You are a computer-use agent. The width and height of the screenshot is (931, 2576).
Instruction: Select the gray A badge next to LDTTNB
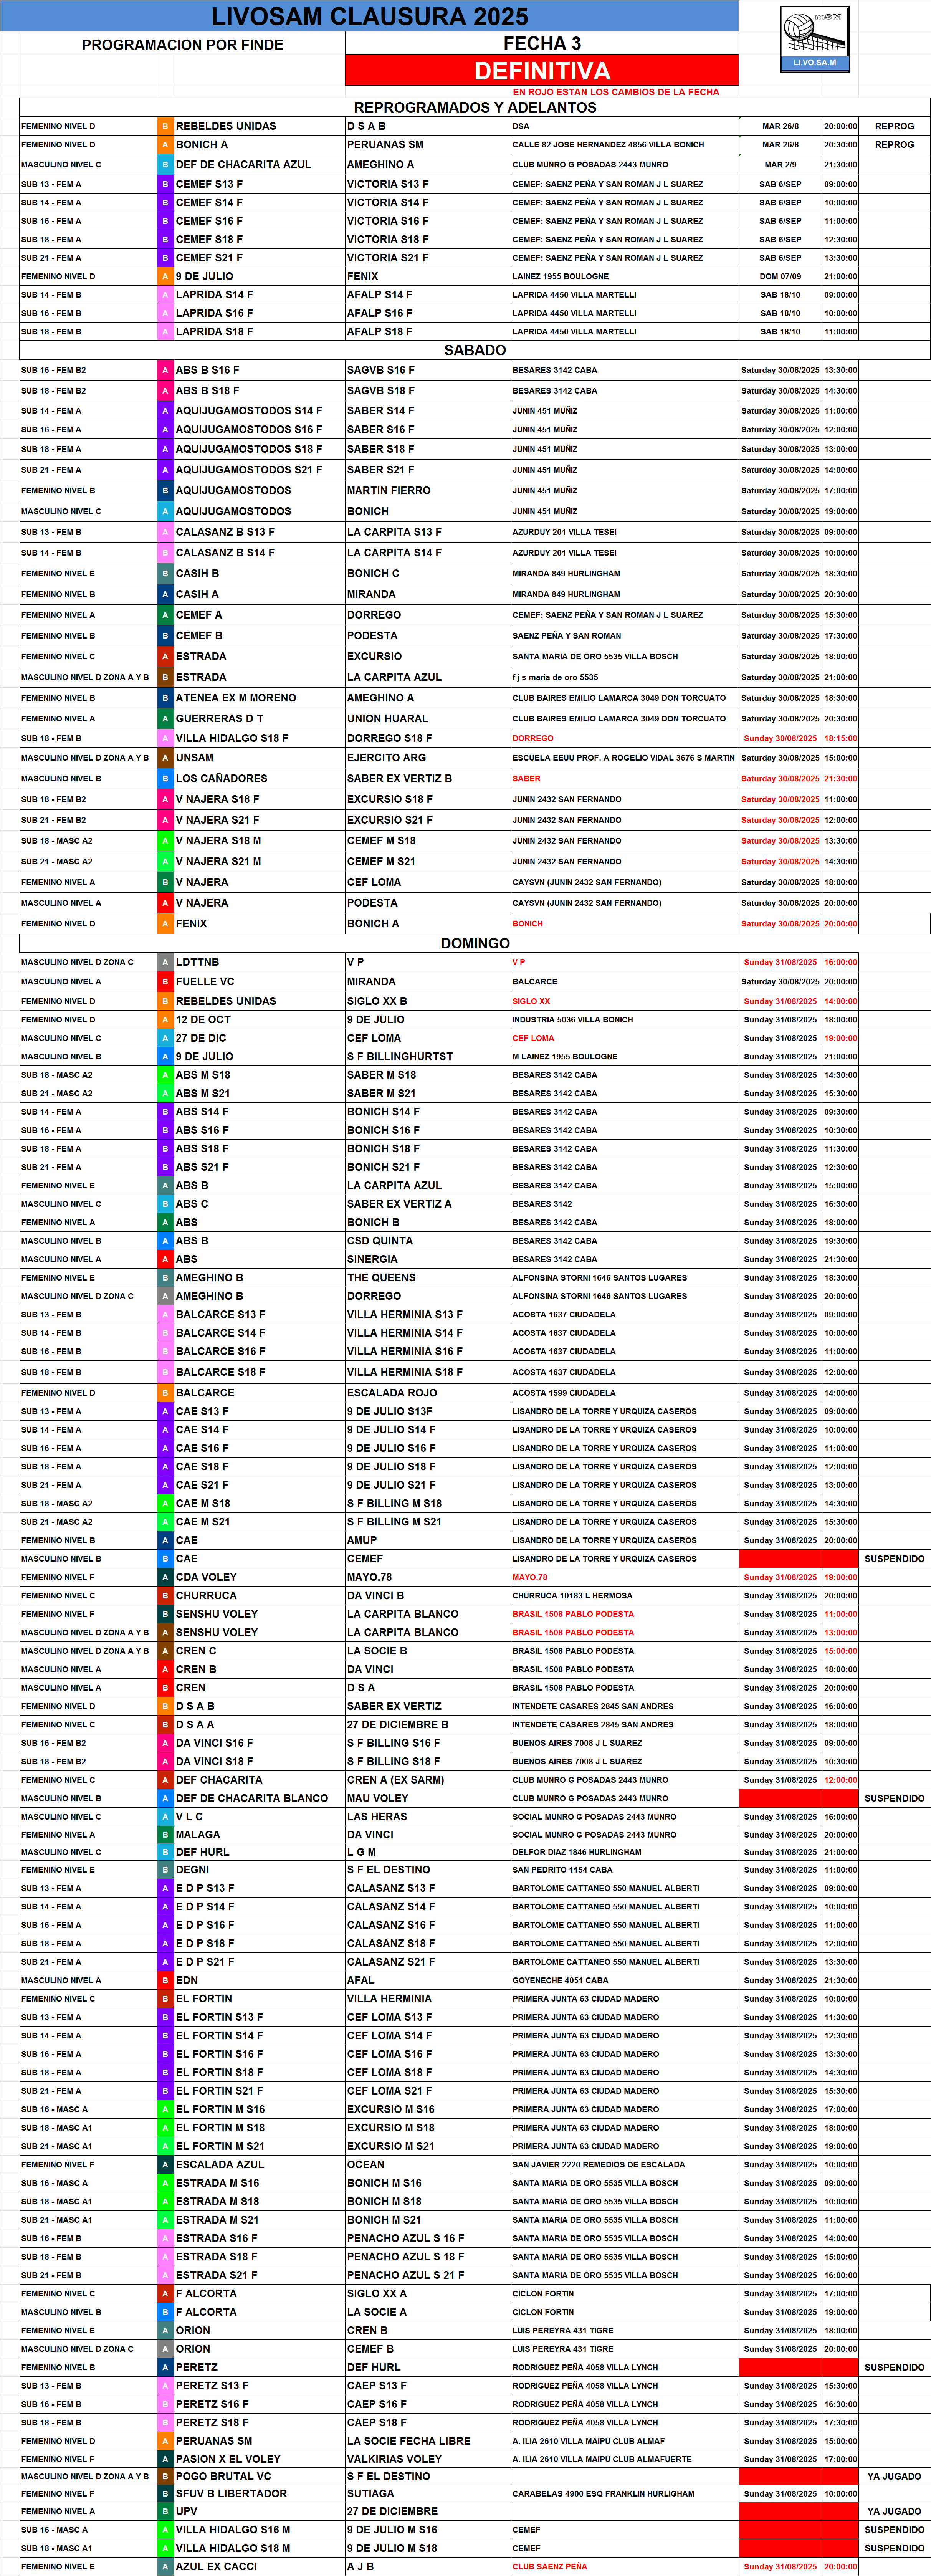point(165,962)
